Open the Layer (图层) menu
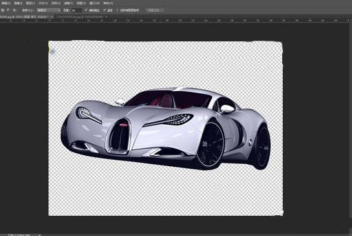352x236 pixels. point(30,3)
